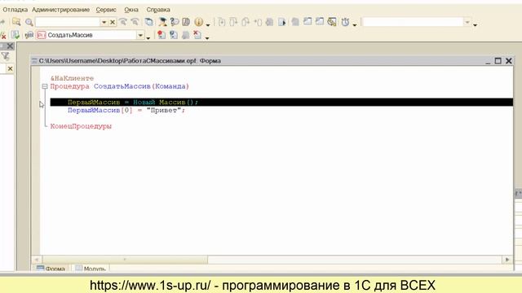Image resolution: width=522 pixels, height=293 pixels.
Task: Click the highlighted line ПервыйМассив = Новый Массив()
Action: pos(281,103)
